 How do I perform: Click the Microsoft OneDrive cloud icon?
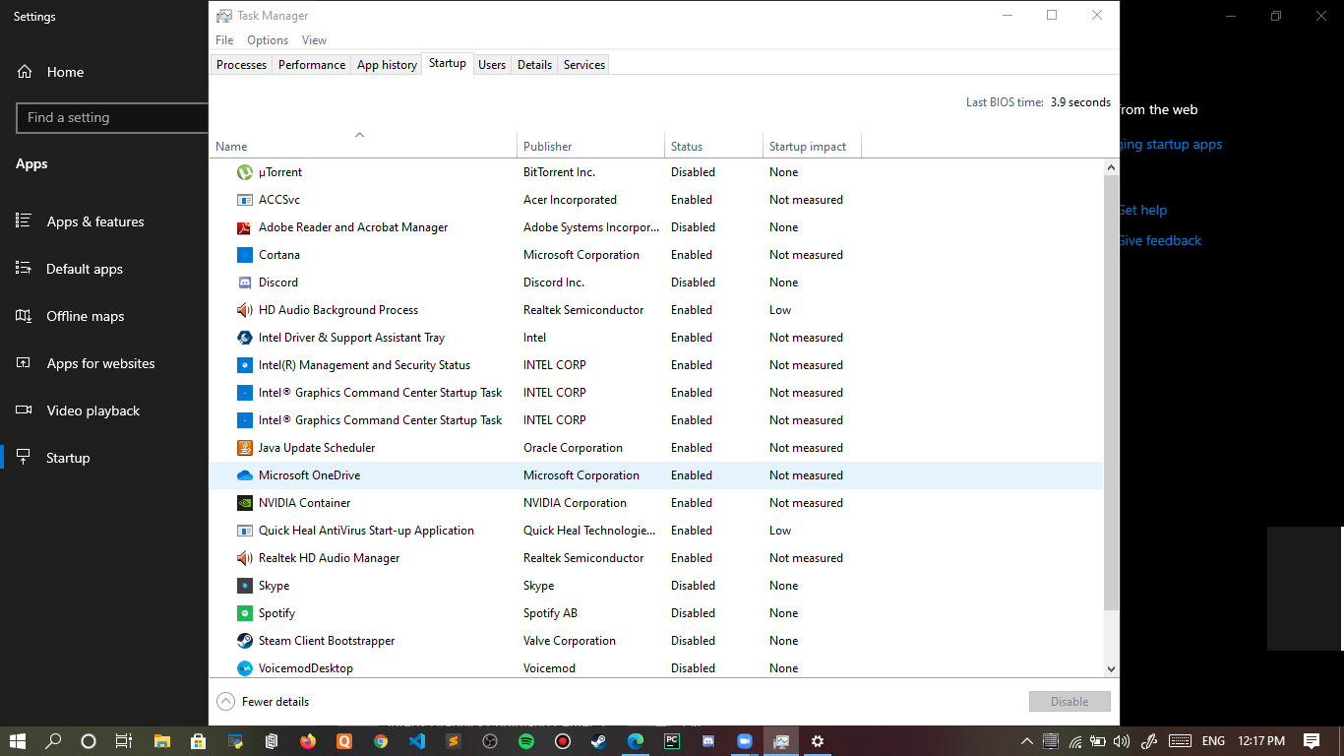tap(245, 475)
